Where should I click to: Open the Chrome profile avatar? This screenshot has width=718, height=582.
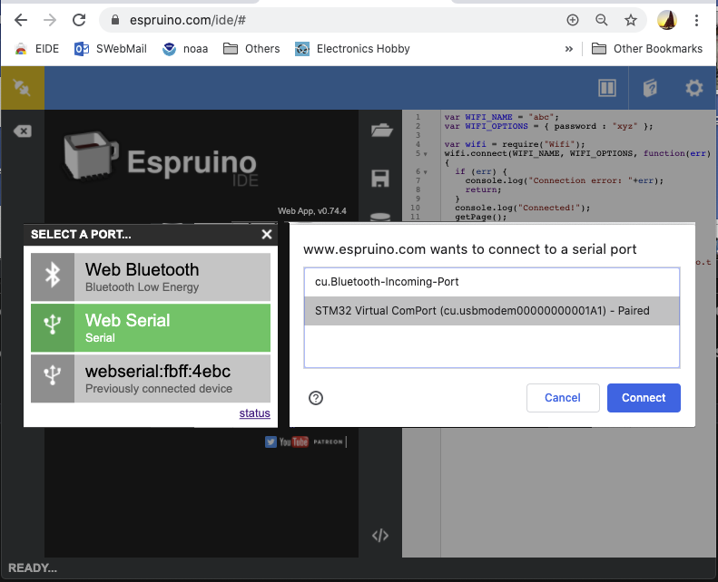(x=666, y=20)
